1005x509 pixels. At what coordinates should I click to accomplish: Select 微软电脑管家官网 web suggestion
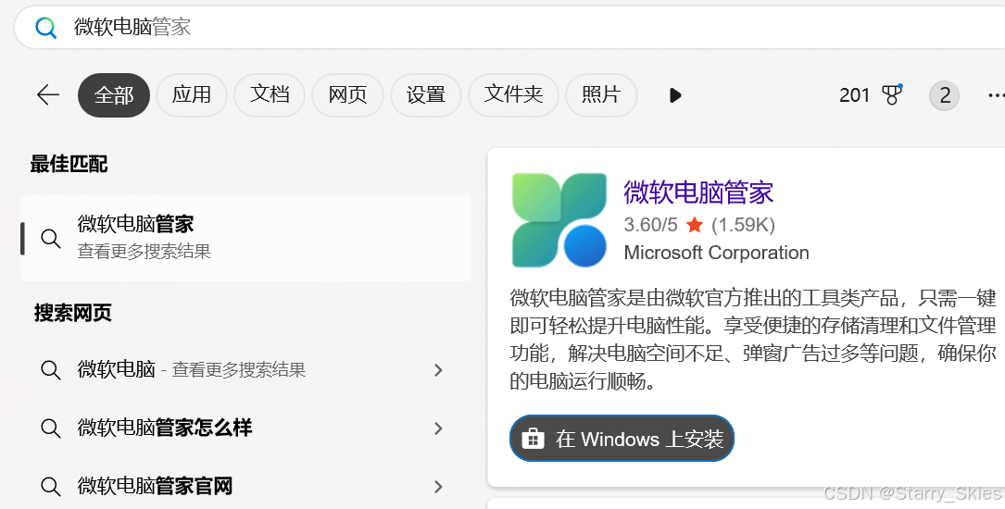click(246, 486)
